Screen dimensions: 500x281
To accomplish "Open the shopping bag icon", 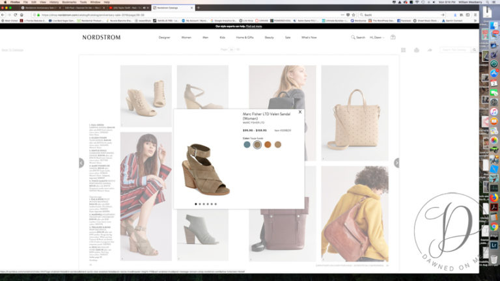I will 393,37.
